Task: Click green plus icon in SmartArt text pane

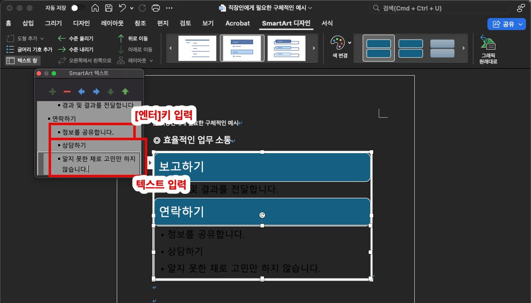Action: (53, 92)
